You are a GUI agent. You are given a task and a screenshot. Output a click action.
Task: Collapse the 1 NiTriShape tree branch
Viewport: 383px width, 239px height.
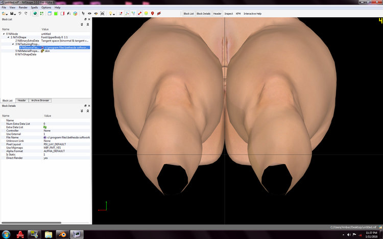[8, 37]
